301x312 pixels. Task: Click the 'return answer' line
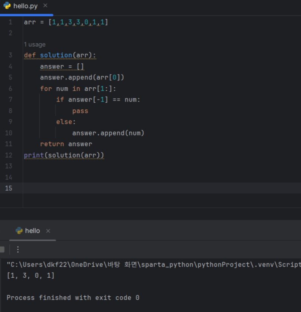coord(66,144)
